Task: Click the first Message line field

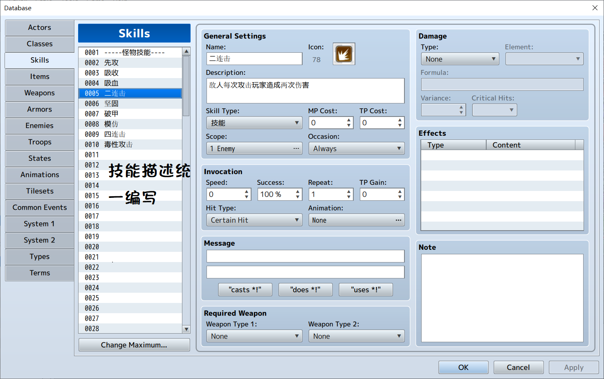Action: coord(305,256)
